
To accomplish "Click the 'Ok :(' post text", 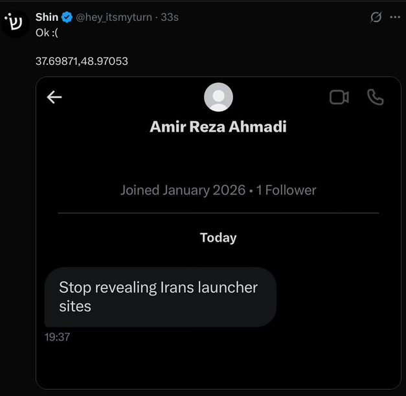I will click(47, 33).
